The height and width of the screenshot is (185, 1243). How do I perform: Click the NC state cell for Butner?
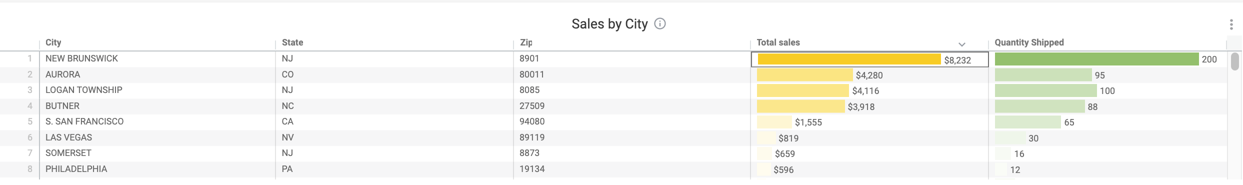click(x=394, y=106)
